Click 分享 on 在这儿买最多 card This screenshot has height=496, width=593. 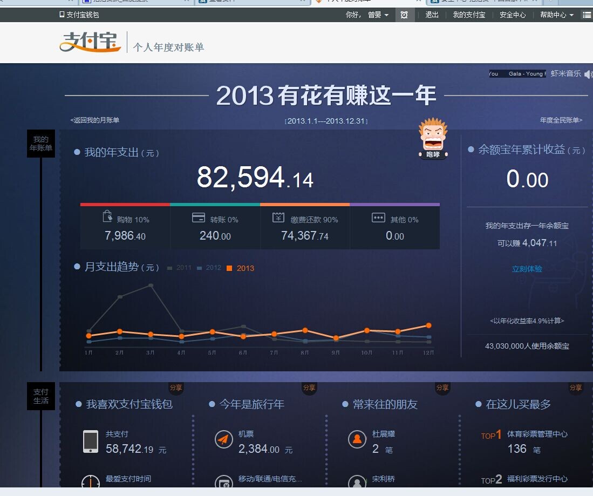(576, 388)
